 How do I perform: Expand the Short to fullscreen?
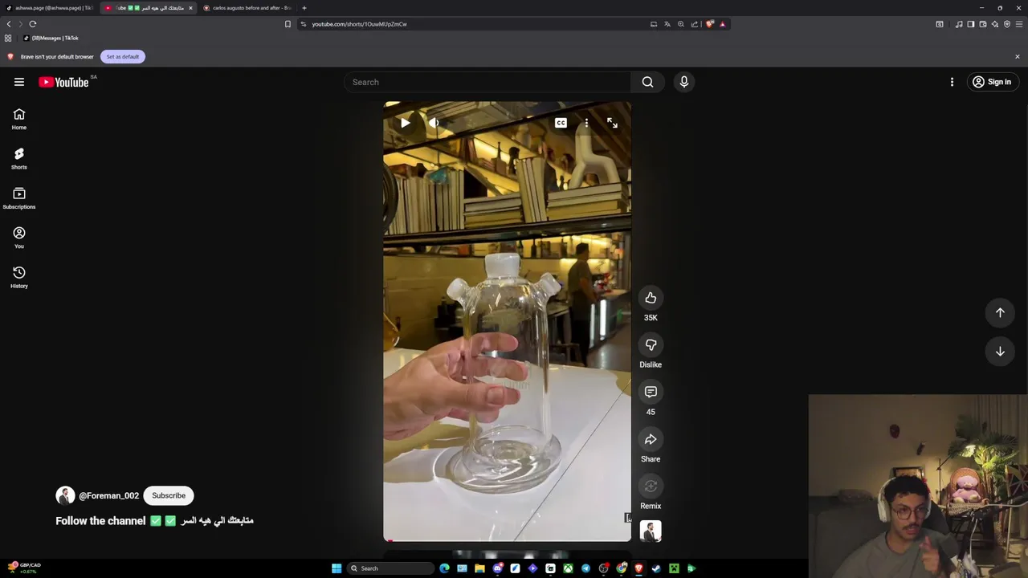[x=612, y=123]
